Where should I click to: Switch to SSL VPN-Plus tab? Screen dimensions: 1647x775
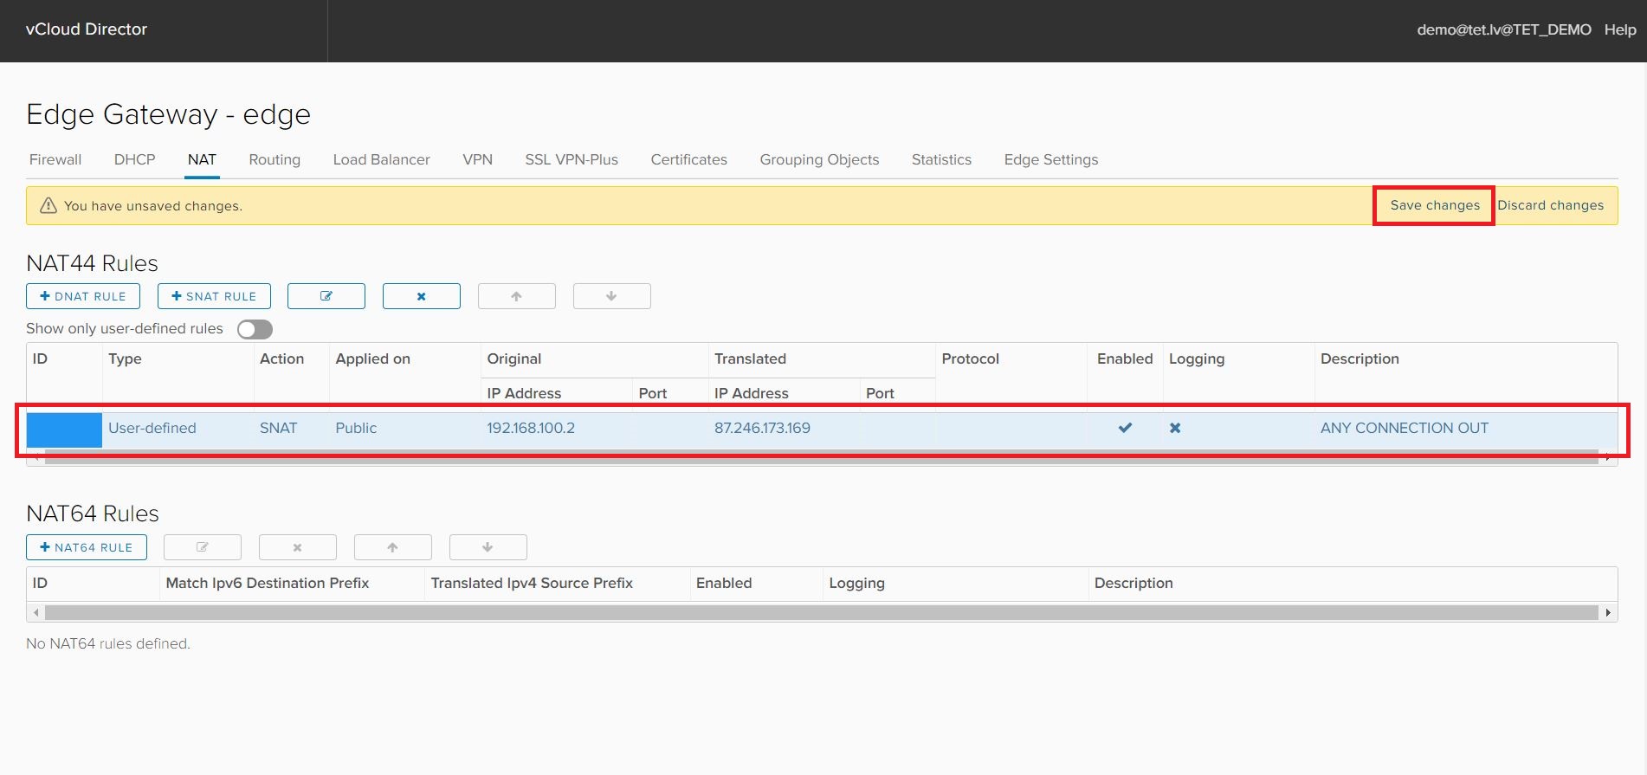point(572,159)
